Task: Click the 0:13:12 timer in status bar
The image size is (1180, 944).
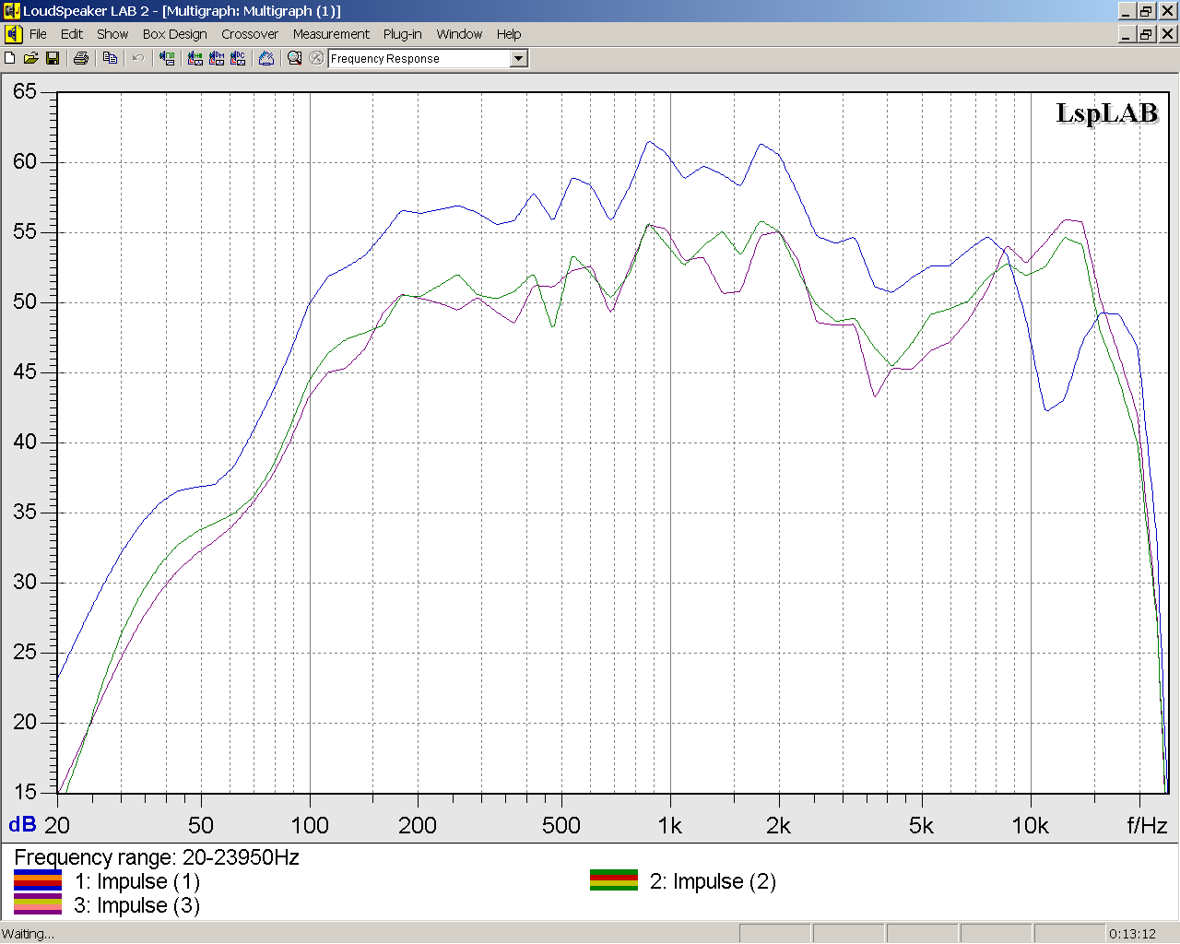Action: tap(1132, 934)
